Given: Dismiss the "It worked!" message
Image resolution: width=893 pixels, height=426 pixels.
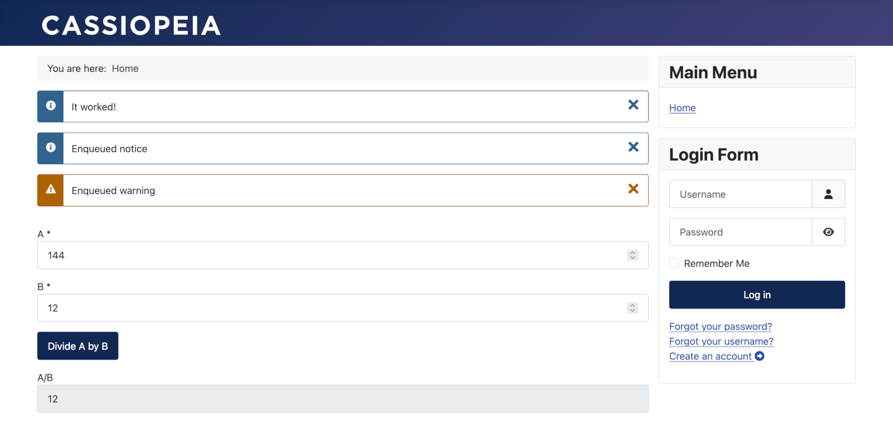Looking at the screenshot, I should [x=633, y=105].
